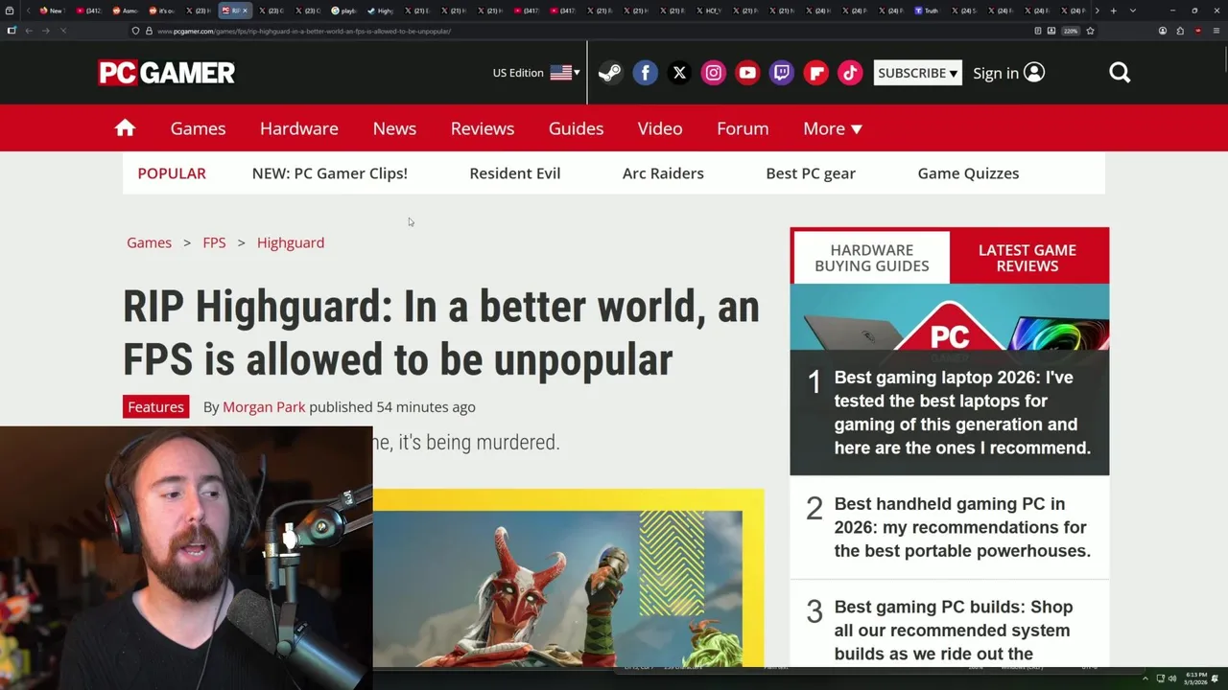This screenshot has width=1228, height=690.
Task: Click the padlock site info icon
Action: click(149, 31)
